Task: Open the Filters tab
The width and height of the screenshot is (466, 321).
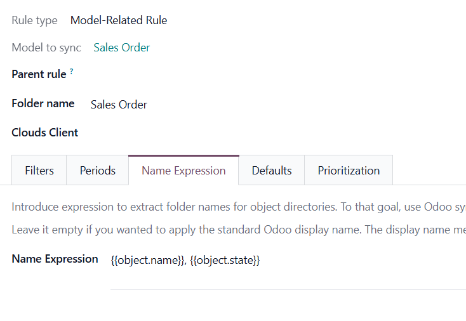Action: tap(39, 171)
